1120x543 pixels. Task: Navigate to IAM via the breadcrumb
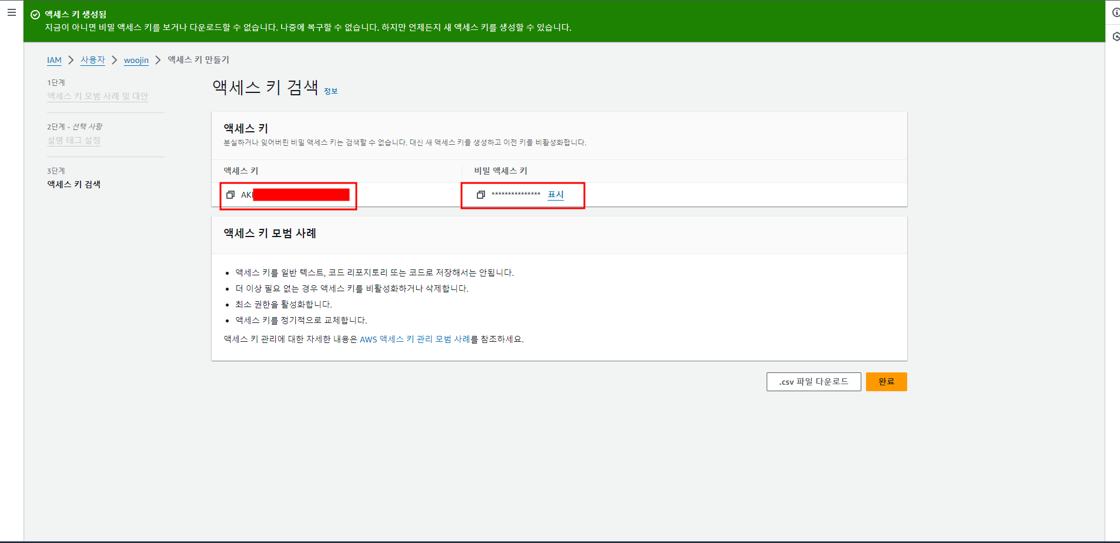click(54, 60)
